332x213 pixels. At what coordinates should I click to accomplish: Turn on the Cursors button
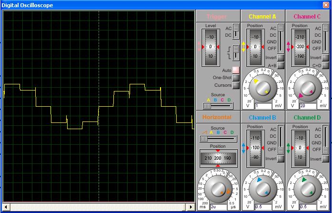(236, 85)
